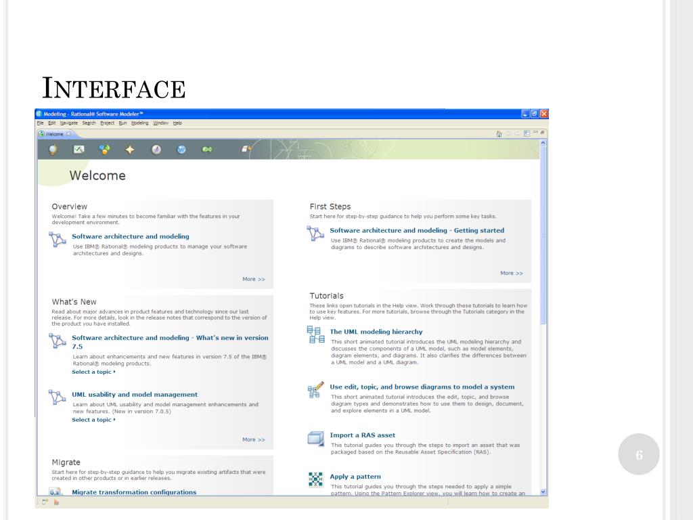This screenshot has width=693, height=520.
Task: Go to Workbench via curved arrow icon
Action: point(246,150)
